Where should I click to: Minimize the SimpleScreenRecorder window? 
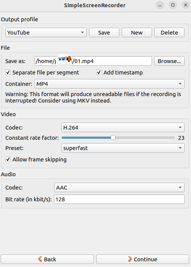[x=160, y=5]
